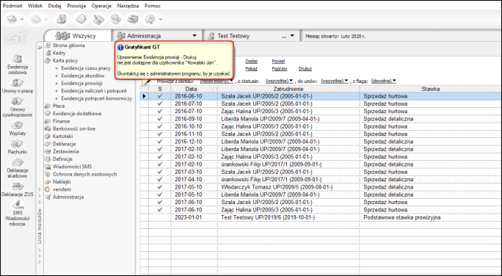Open Ewidencja naliczeń i potrąceń
Screen dimensions: 502x276
[94, 90]
